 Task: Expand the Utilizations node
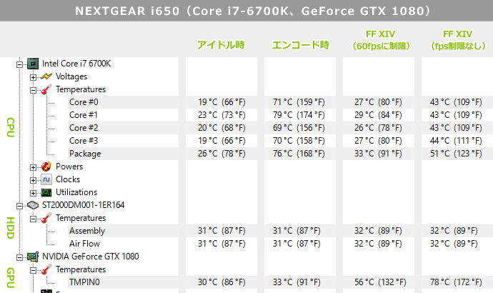click(x=33, y=193)
